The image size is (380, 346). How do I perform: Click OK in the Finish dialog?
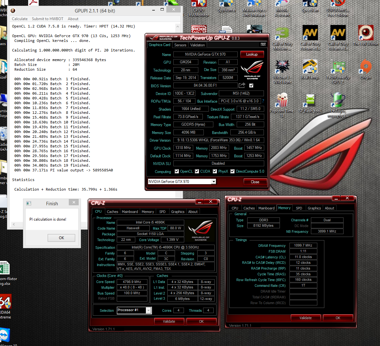(61, 238)
